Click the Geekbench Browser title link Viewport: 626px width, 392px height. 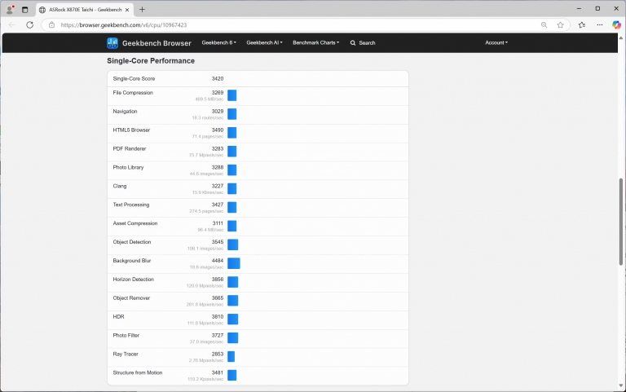pos(156,43)
